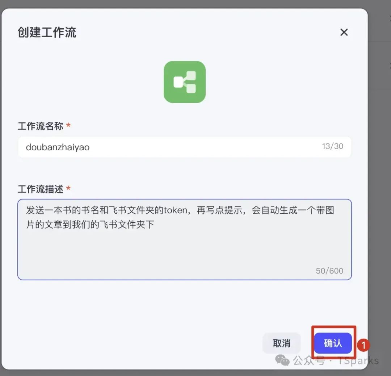Viewport: 391px width, 376px height.
Task: Click the green workflow icon image
Action: click(x=185, y=82)
